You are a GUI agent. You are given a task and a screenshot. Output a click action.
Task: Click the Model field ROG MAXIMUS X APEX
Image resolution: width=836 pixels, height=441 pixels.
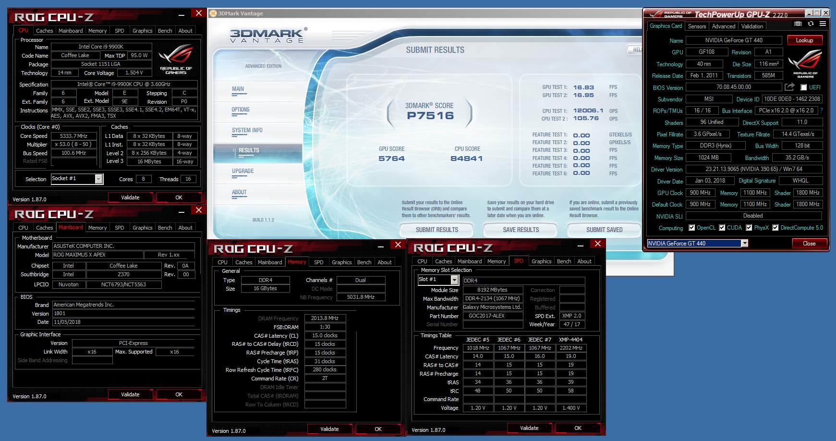(x=97, y=255)
